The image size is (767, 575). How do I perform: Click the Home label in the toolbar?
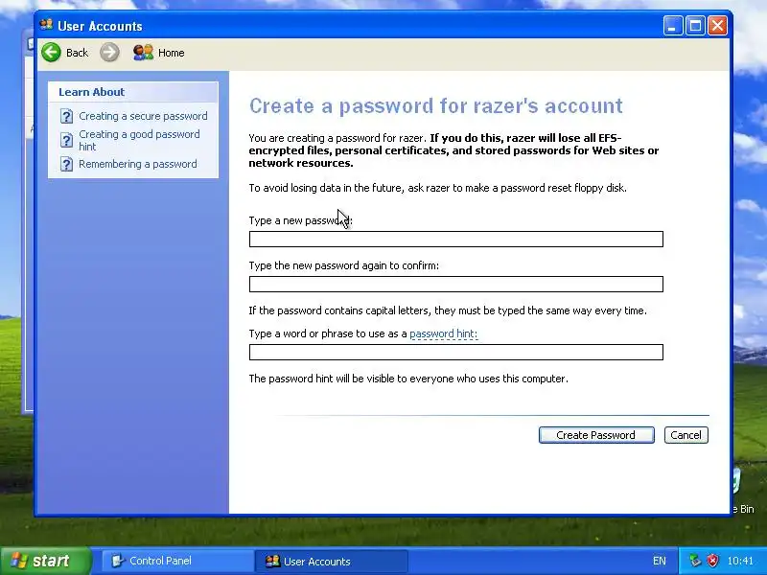point(172,53)
